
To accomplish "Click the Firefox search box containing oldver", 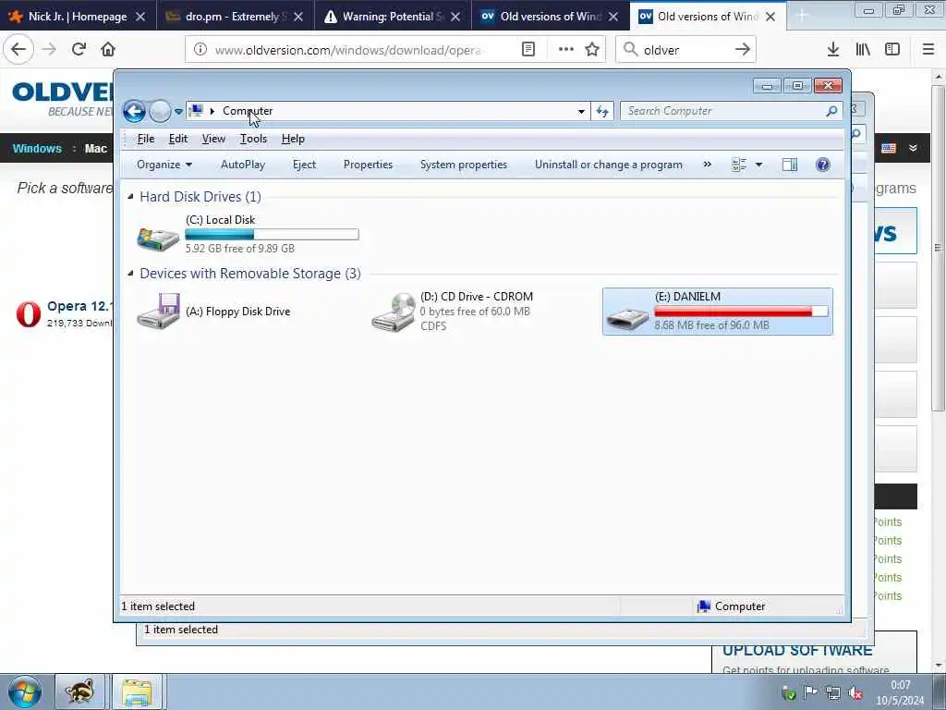I will (x=685, y=50).
